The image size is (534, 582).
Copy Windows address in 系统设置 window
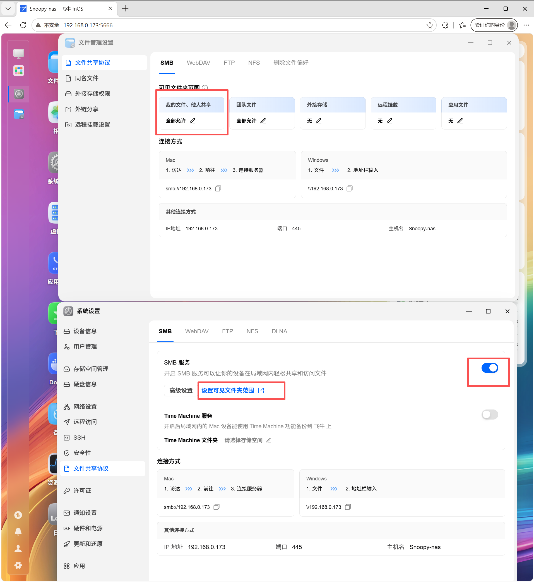coord(348,507)
